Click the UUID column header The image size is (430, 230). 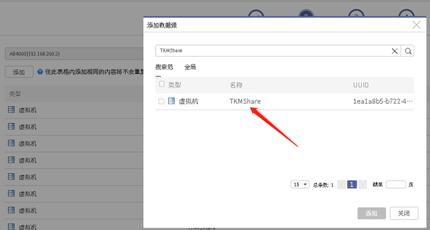tap(361, 85)
